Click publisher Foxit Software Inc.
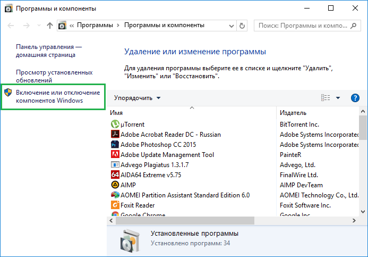The image size is (368, 257). tap(305, 205)
